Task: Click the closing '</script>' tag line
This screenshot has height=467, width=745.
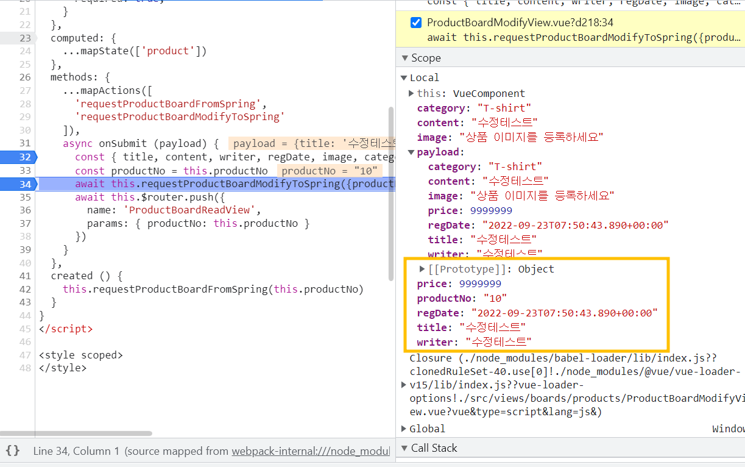Action: pyautogui.click(x=66, y=329)
